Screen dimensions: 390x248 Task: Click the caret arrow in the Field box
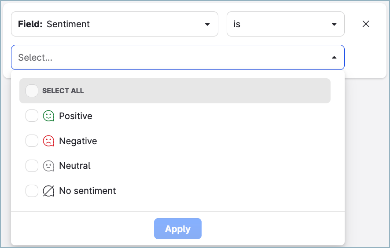pyautogui.click(x=207, y=24)
